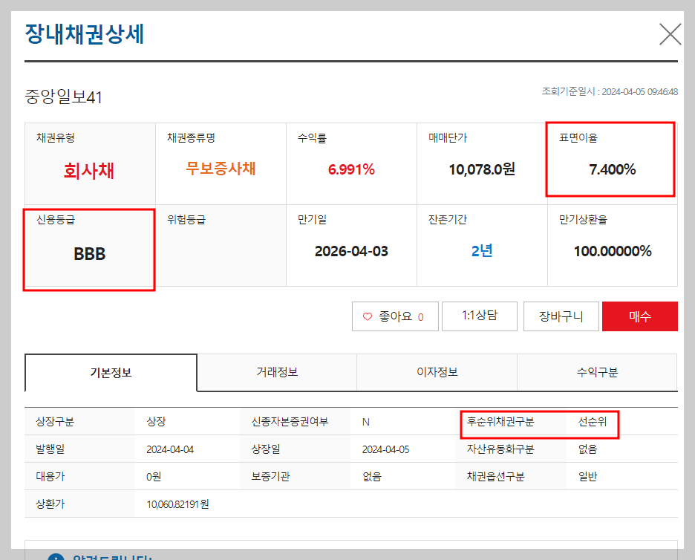
Task: Click the 자산유동화구분 없음 value
Action: point(588,449)
